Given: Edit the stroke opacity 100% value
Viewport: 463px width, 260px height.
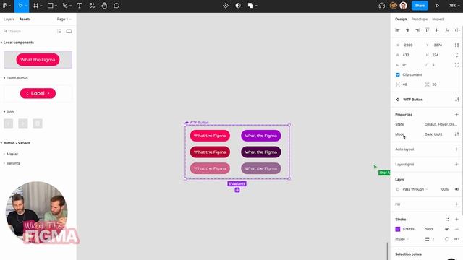Looking at the screenshot, I should pos(429,229).
